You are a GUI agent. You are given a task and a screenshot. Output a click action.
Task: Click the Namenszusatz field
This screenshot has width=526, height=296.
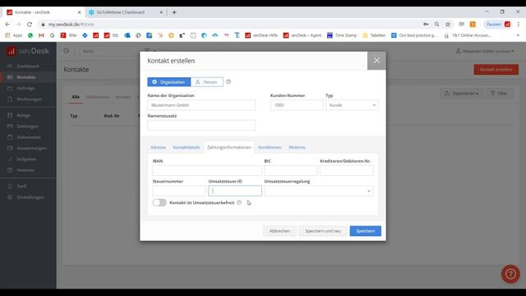(x=201, y=125)
